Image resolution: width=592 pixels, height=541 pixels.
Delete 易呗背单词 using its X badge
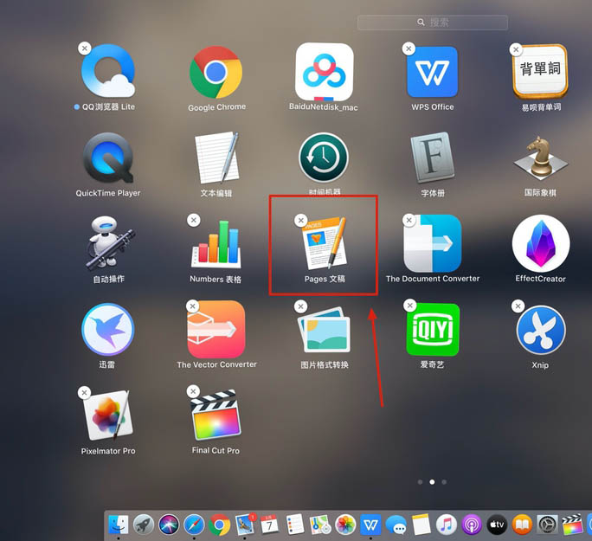click(516, 49)
